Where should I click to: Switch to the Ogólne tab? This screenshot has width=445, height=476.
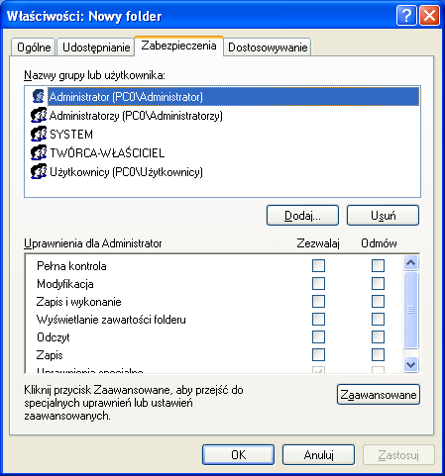[x=34, y=48]
